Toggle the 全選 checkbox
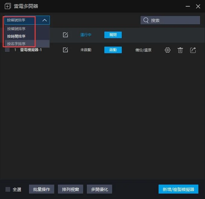 [8, 189]
